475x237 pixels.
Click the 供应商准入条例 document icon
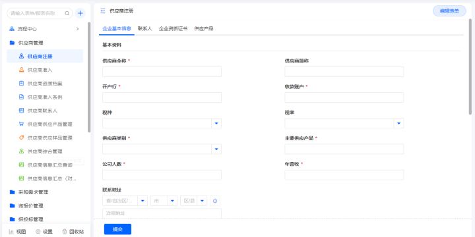(x=21, y=97)
